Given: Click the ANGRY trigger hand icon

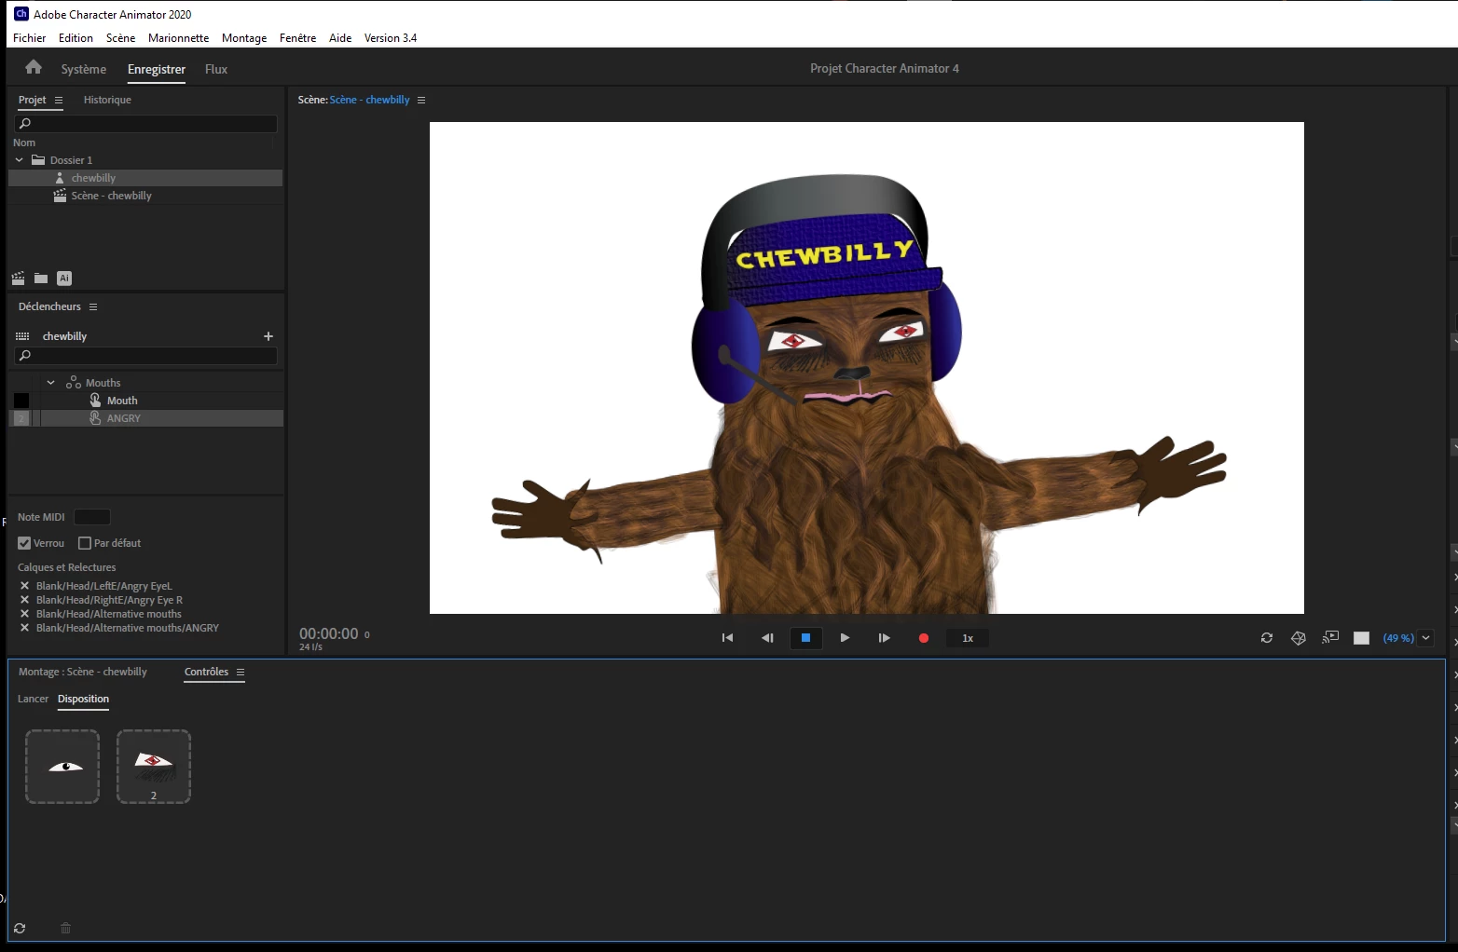Looking at the screenshot, I should 95,418.
